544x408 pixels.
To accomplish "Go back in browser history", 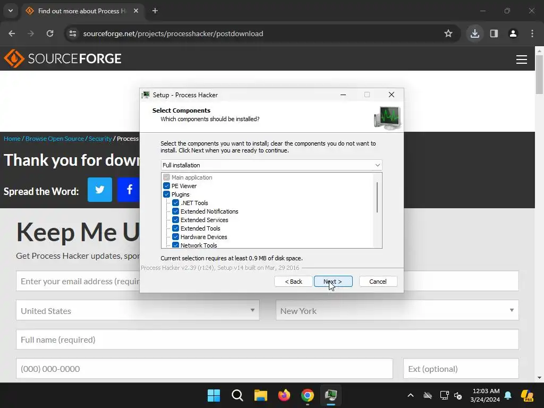I will (12, 33).
